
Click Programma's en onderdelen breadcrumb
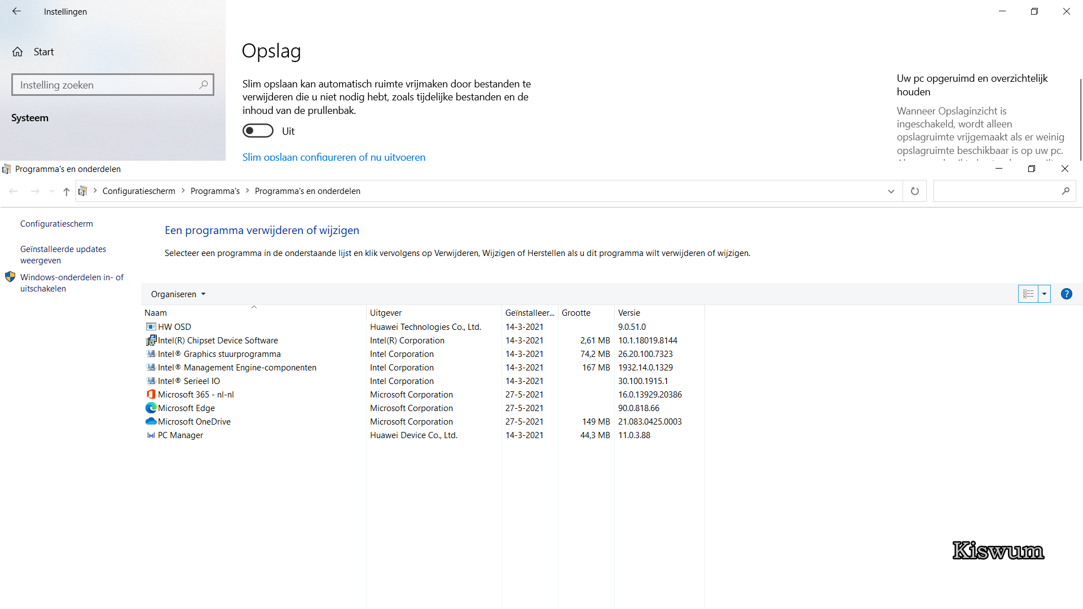[x=307, y=191]
